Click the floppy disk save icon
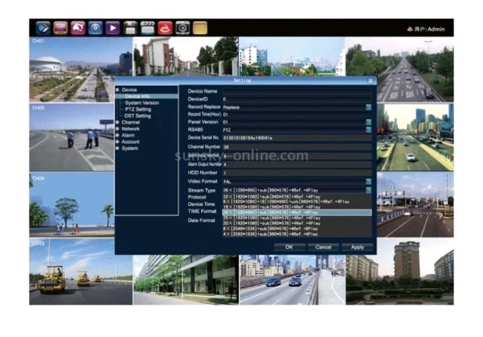The width and height of the screenshot is (483, 337). coord(131,28)
